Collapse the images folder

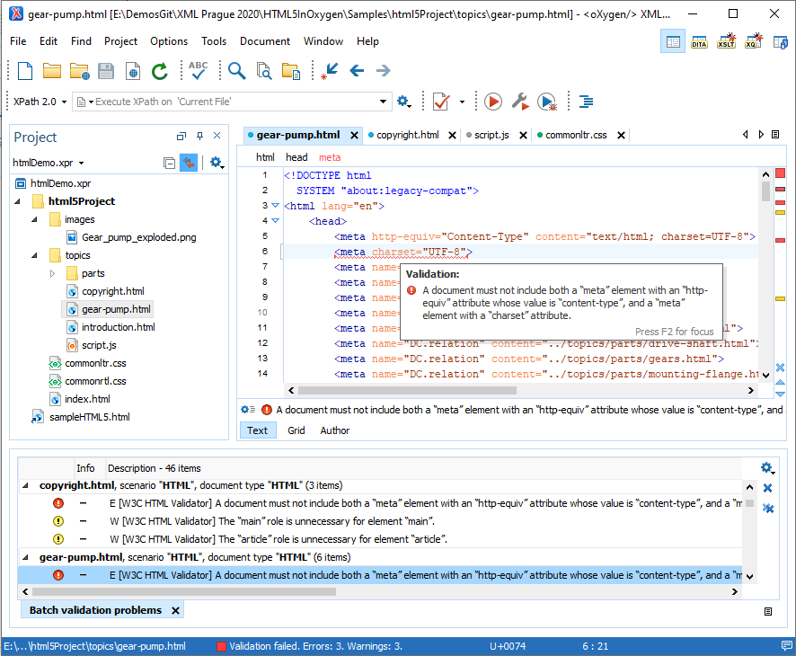coord(34,220)
